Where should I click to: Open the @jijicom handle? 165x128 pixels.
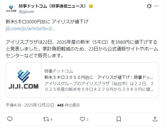(x=26, y=12)
